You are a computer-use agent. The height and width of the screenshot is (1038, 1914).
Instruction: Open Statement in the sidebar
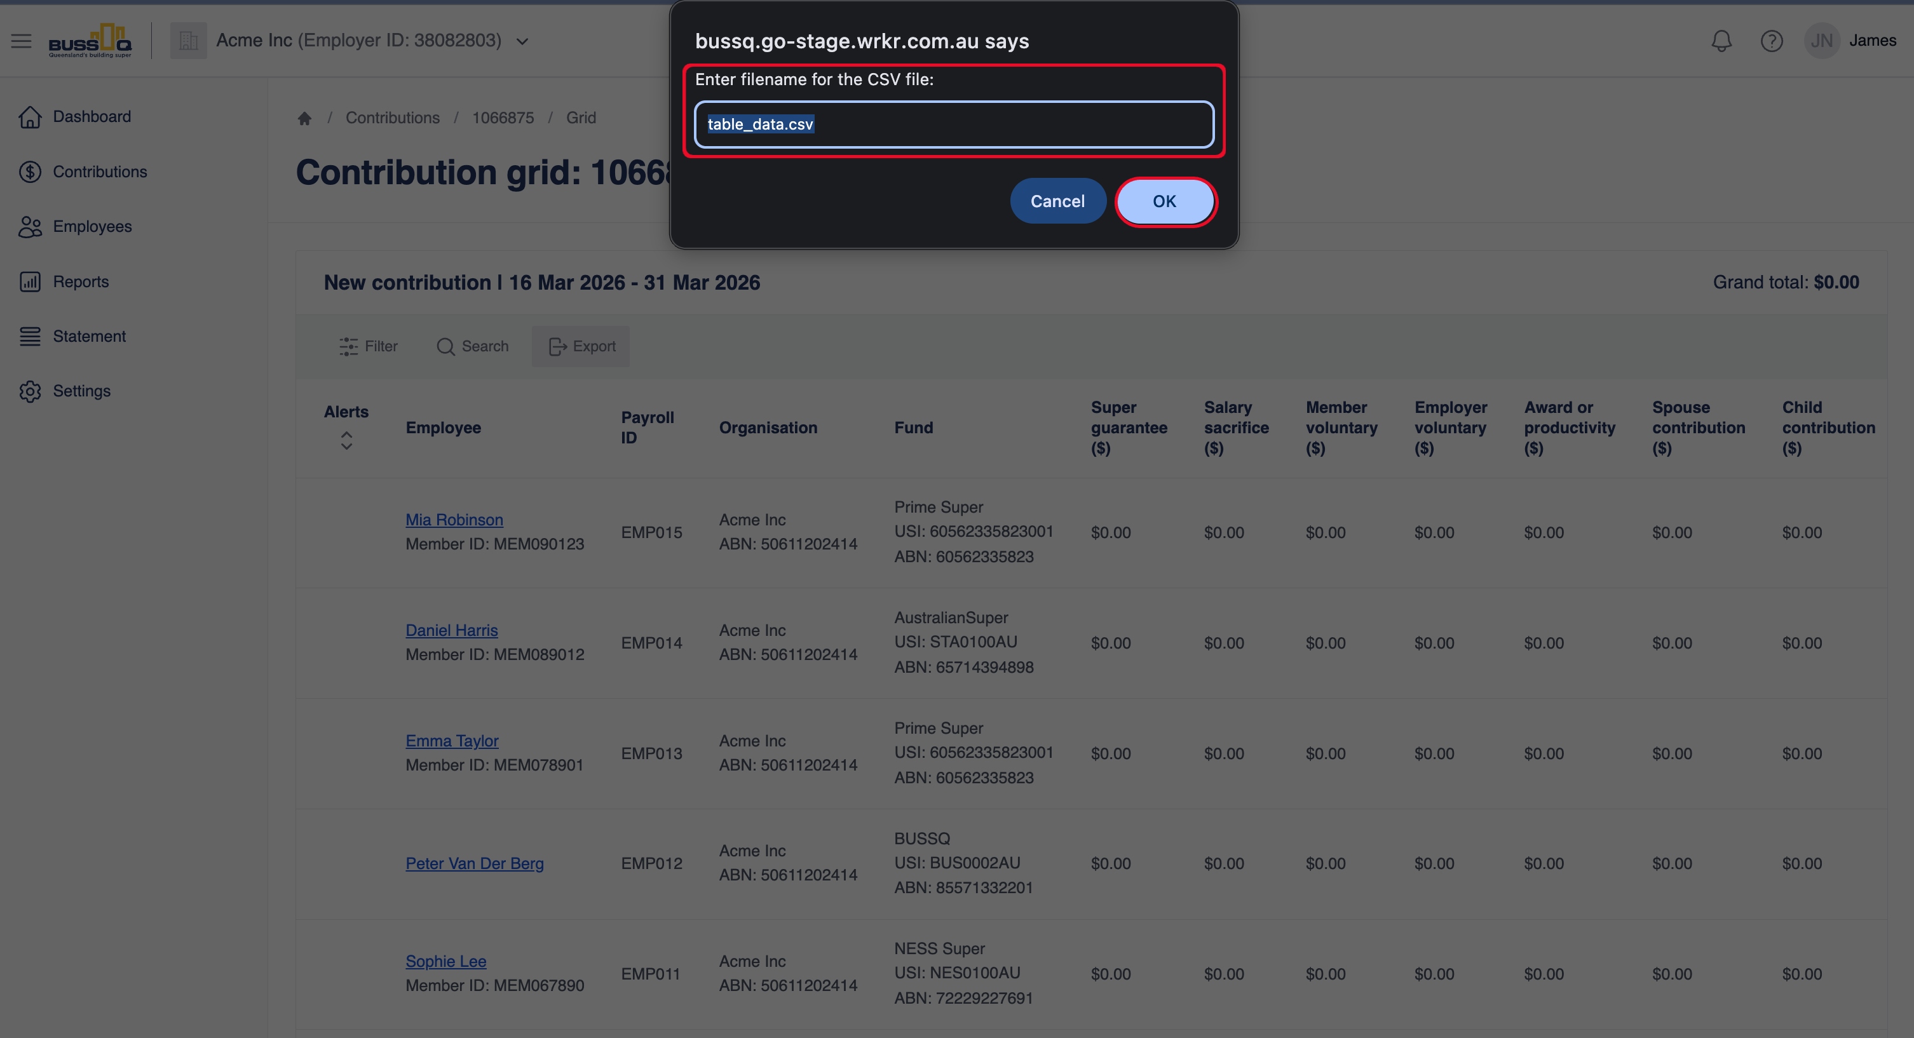[89, 337]
